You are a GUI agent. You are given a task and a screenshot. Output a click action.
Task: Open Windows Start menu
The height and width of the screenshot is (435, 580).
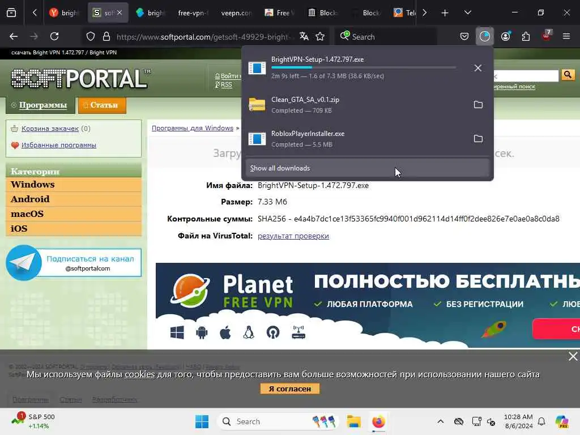pos(202,421)
